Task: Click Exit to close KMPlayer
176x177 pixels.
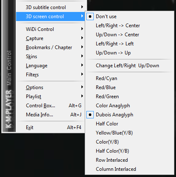Action: [x=51, y=127]
